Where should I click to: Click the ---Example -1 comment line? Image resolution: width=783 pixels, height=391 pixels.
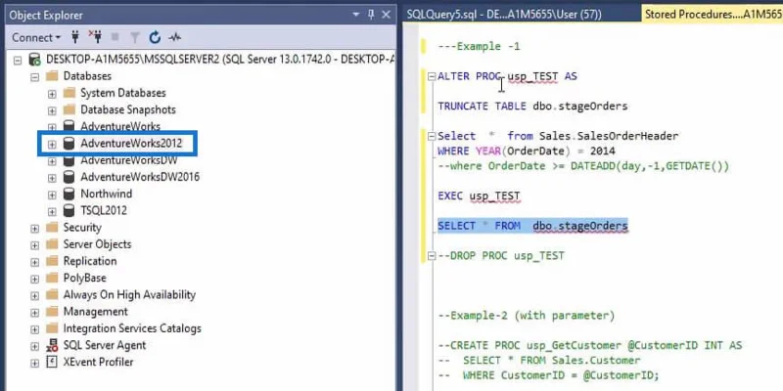479,46
